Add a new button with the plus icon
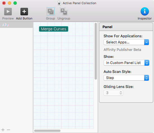Viewport: 154px width, 133px height. pyautogui.click(x=24, y=12)
